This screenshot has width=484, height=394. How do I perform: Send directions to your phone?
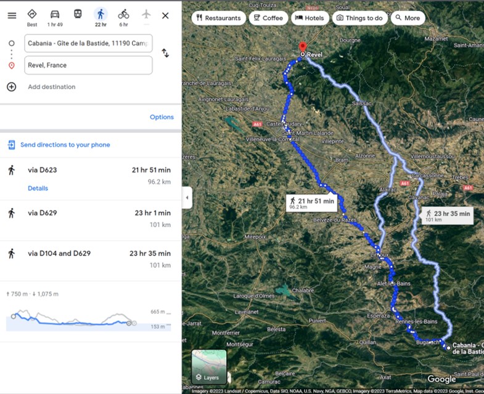pos(65,145)
